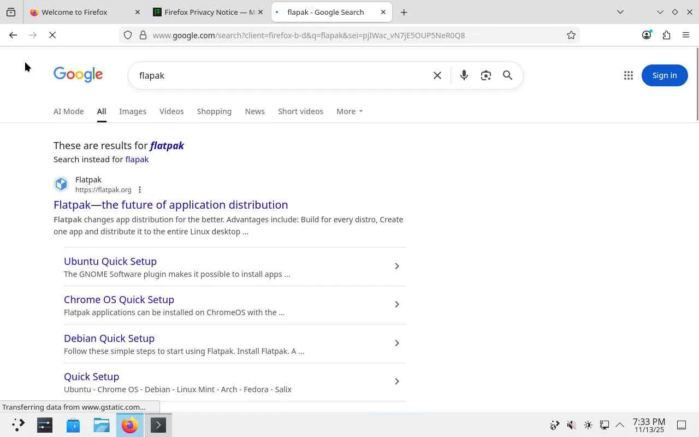Show Short videos search results
This screenshot has height=437, width=699.
[300, 111]
